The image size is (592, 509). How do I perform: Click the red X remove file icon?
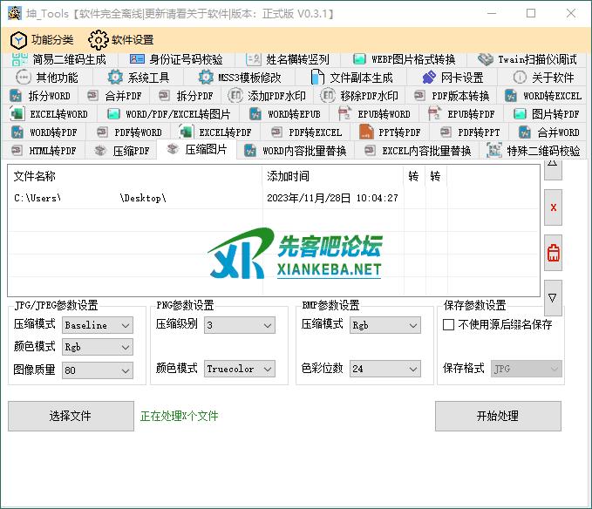(x=553, y=208)
